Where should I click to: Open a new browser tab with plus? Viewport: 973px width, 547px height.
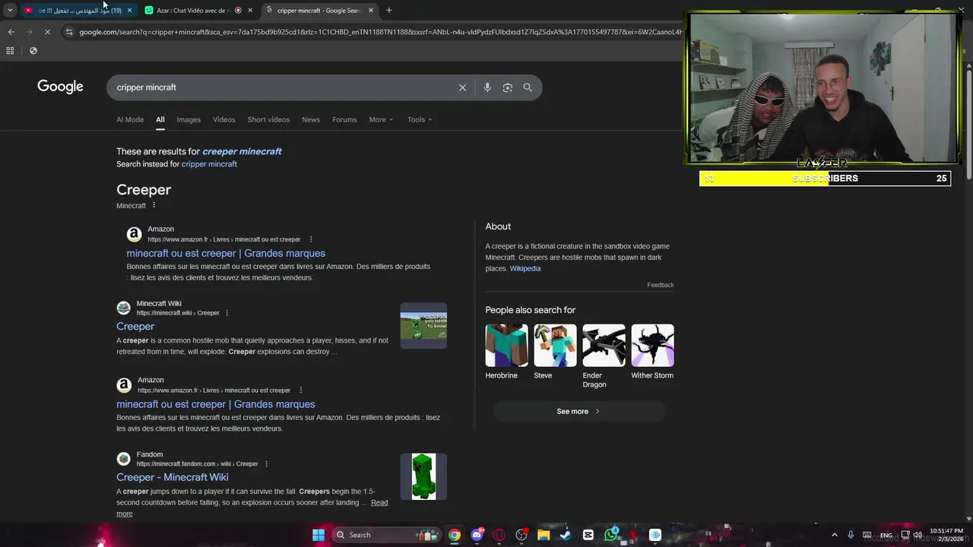(388, 10)
